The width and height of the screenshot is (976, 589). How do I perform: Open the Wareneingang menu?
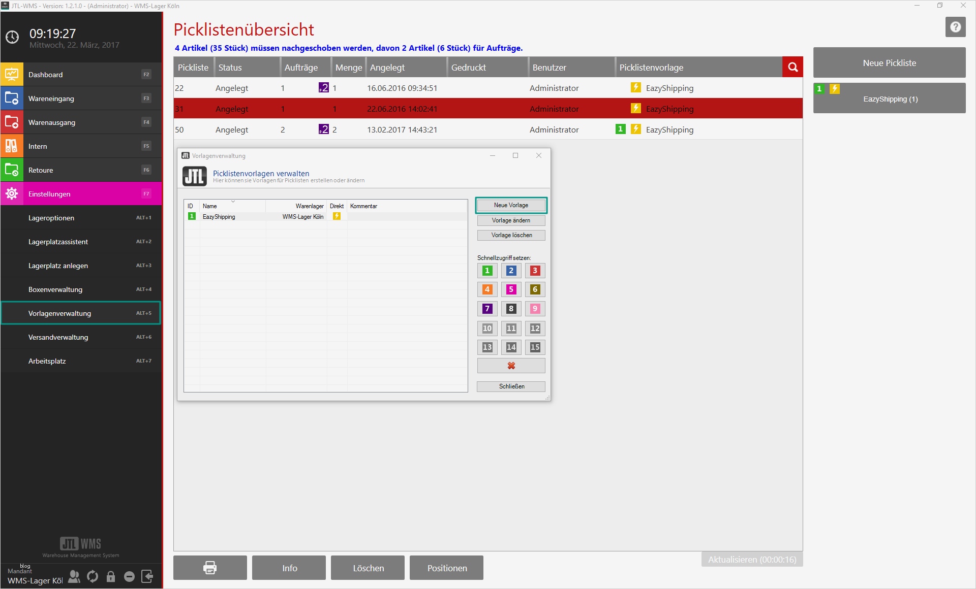[x=81, y=99]
